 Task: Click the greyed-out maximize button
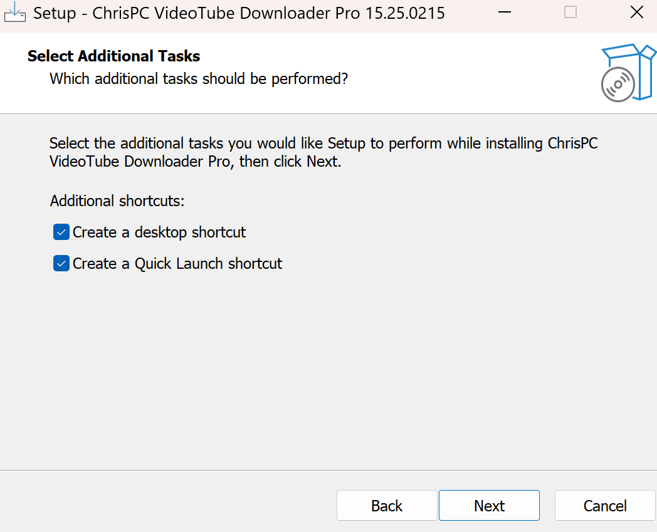click(570, 13)
